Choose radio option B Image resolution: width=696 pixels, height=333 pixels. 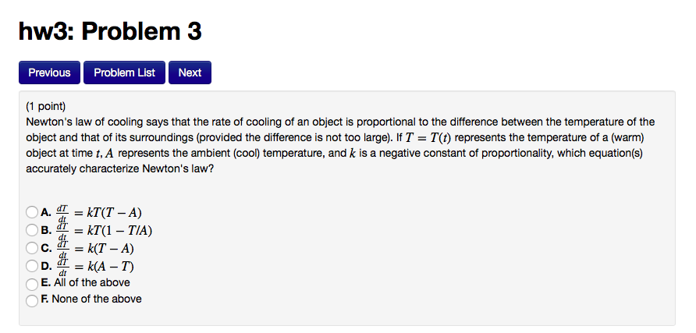pos(31,230)
